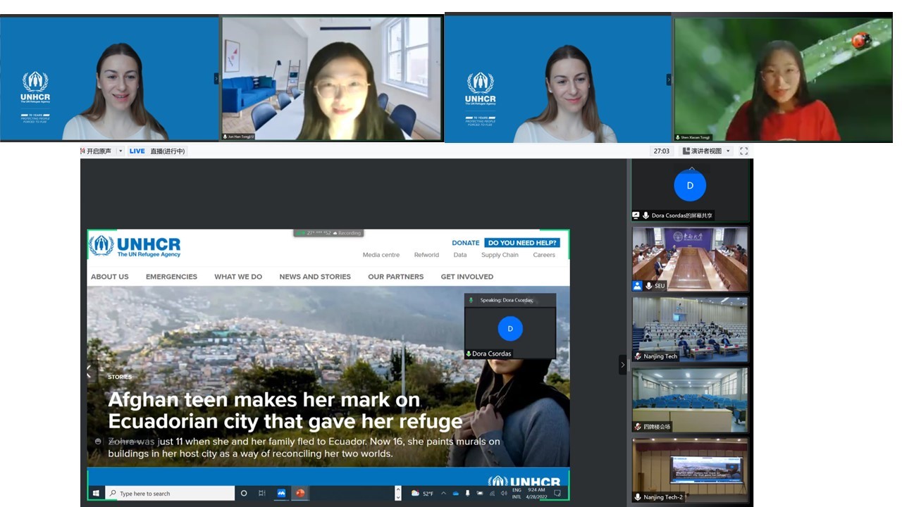
Task: Click the LIVE 直播(进行中) indicator
Action: click(157, 151)
